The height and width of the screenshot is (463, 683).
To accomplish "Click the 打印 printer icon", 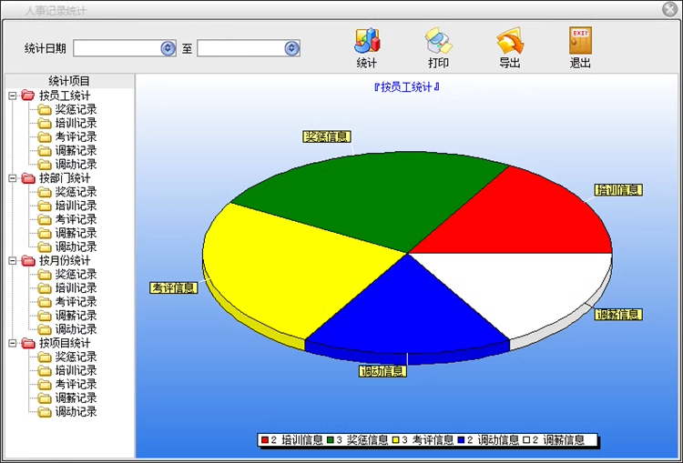I will [438, 40].
